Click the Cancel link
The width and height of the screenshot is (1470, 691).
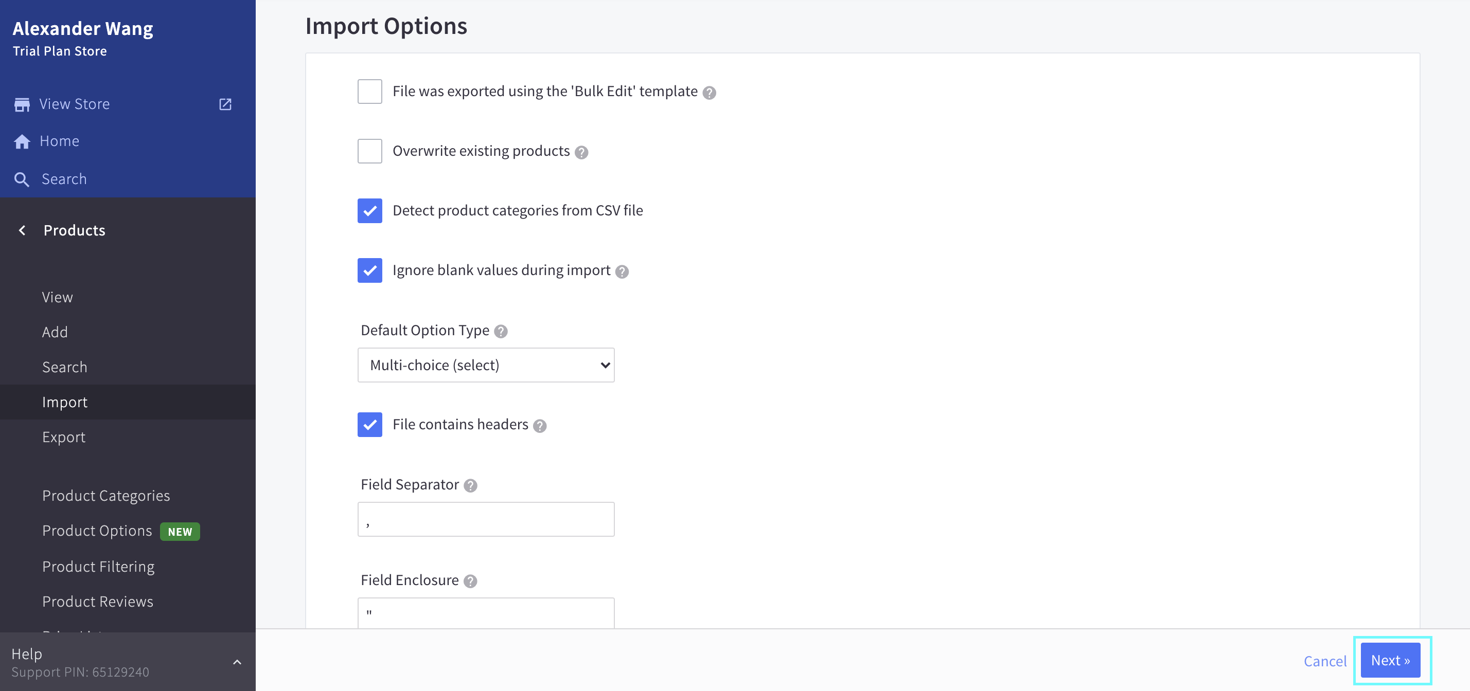1324,661
